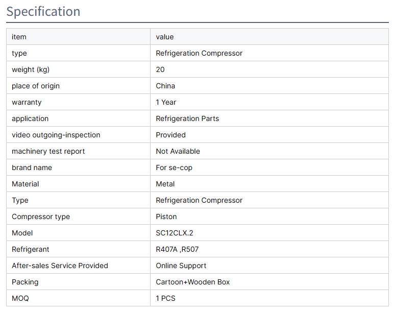394x311 pixels.
Task: Select the 'Refrigeration Parts' value cell
Action: 187,118
